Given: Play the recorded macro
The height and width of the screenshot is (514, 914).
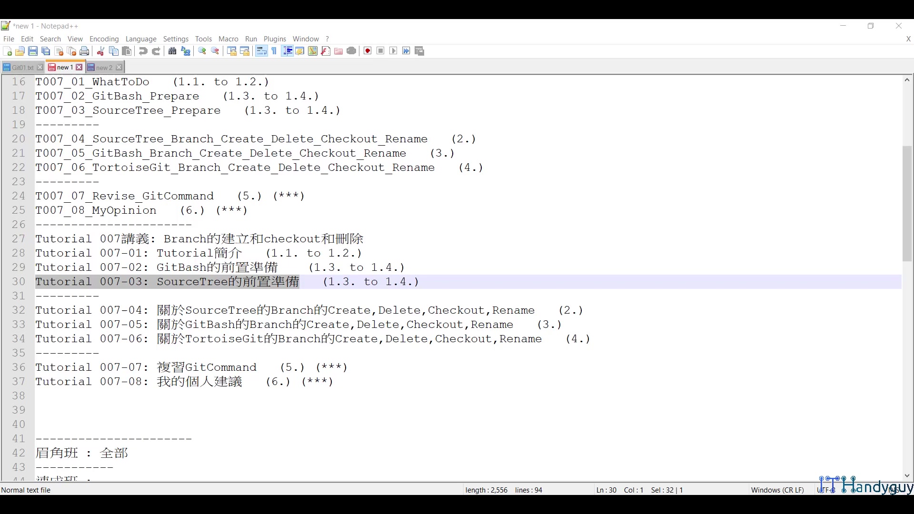Looking at the screenshot, I should pos(393,51).
